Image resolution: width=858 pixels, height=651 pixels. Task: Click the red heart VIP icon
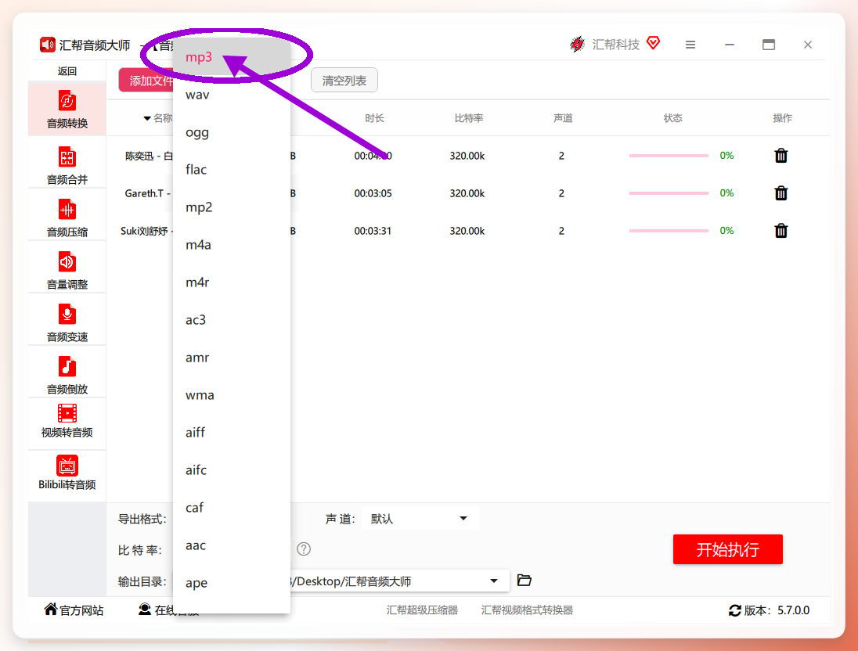[654, 43]
